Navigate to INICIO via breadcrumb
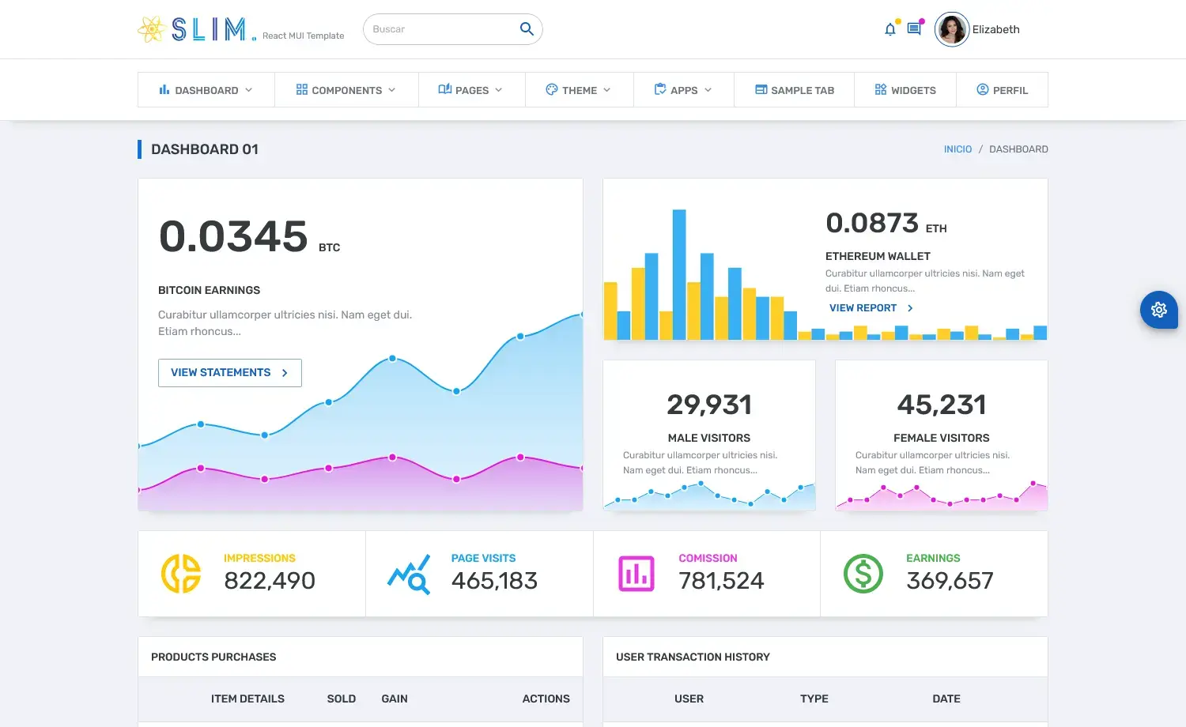This screenshot has height=727, width=1186. (957, 149)
